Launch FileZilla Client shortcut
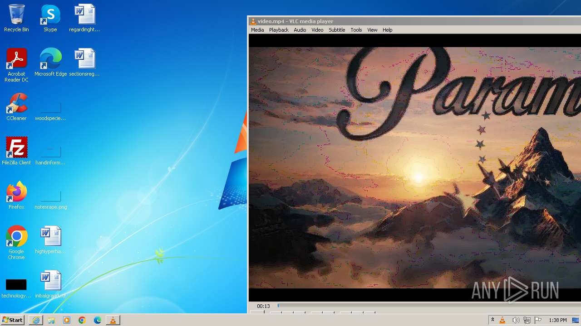 (16, 151)
